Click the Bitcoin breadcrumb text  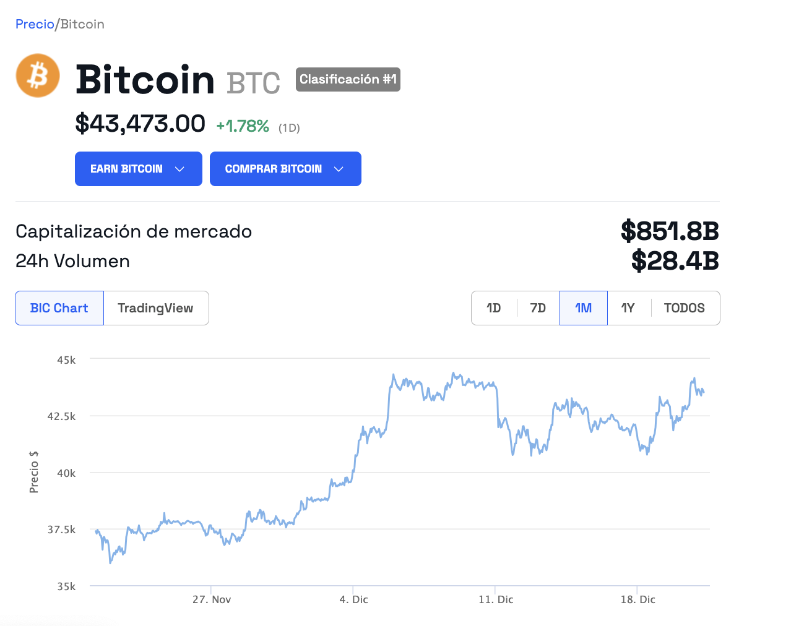[82, 24]
